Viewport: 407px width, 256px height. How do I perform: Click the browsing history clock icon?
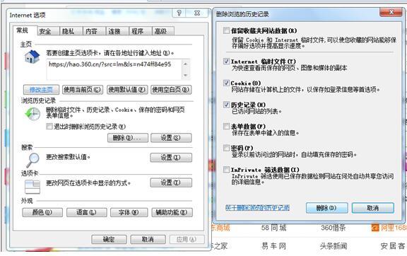(33, 114)
